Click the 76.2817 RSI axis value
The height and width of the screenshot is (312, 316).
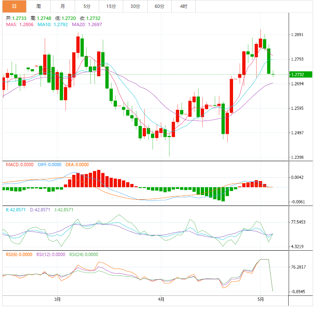click(x=298, y=267)
